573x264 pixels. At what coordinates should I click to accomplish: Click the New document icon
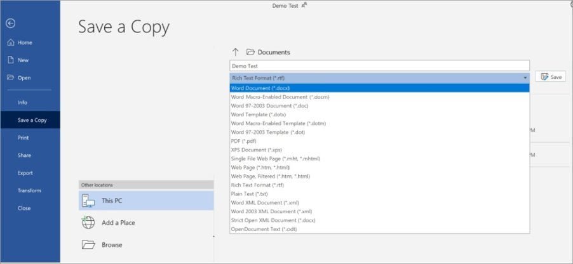(10, 60)
